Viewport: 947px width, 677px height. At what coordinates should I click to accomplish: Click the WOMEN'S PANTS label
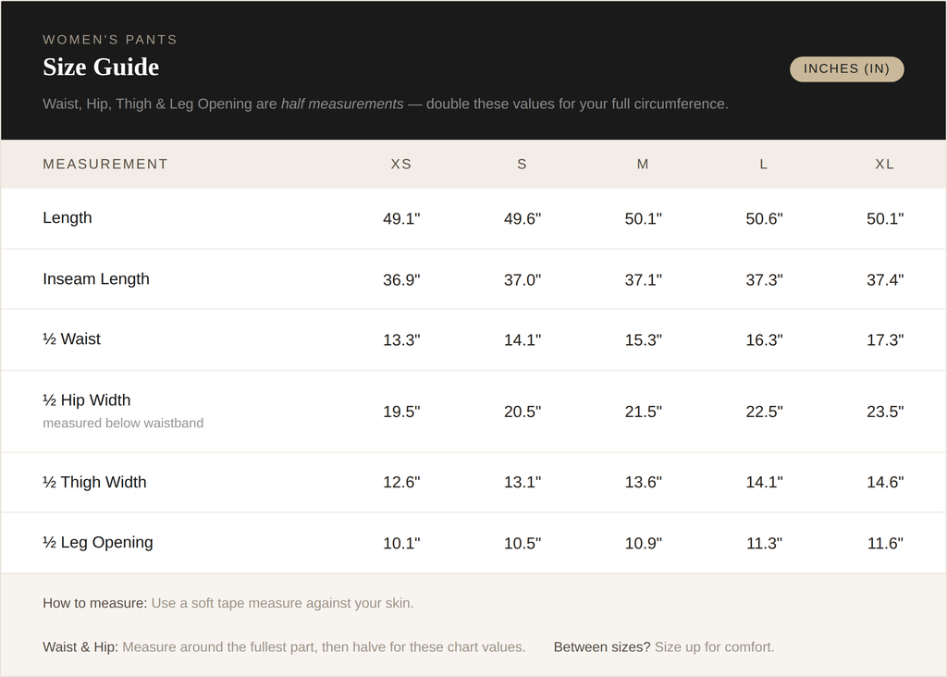(110, 40)
